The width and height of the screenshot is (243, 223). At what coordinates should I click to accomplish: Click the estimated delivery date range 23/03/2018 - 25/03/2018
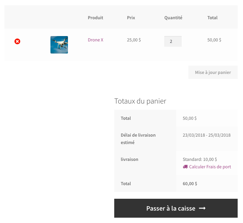coord(207,135)
